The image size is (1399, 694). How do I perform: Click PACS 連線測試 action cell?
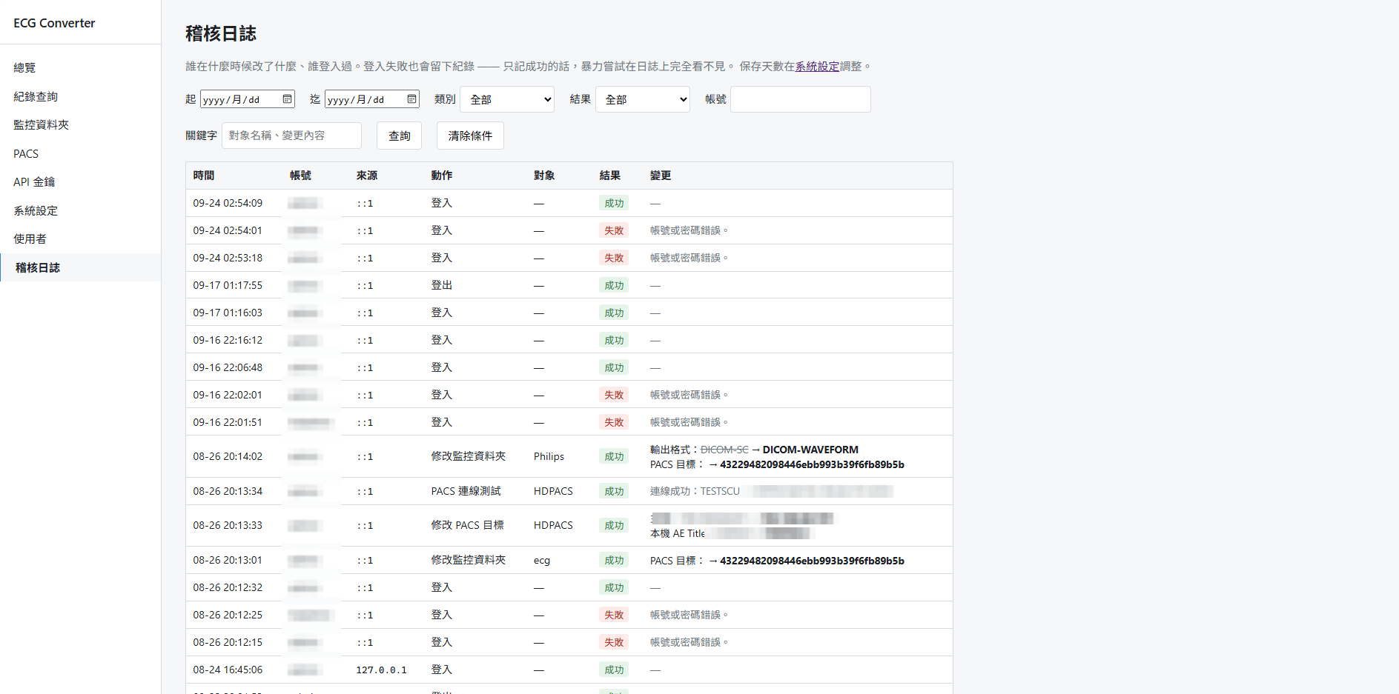pos(466,491)
